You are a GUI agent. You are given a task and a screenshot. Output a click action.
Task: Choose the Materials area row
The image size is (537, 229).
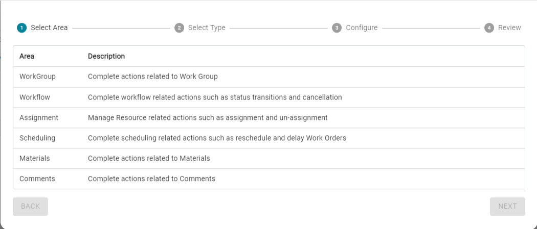35,158
